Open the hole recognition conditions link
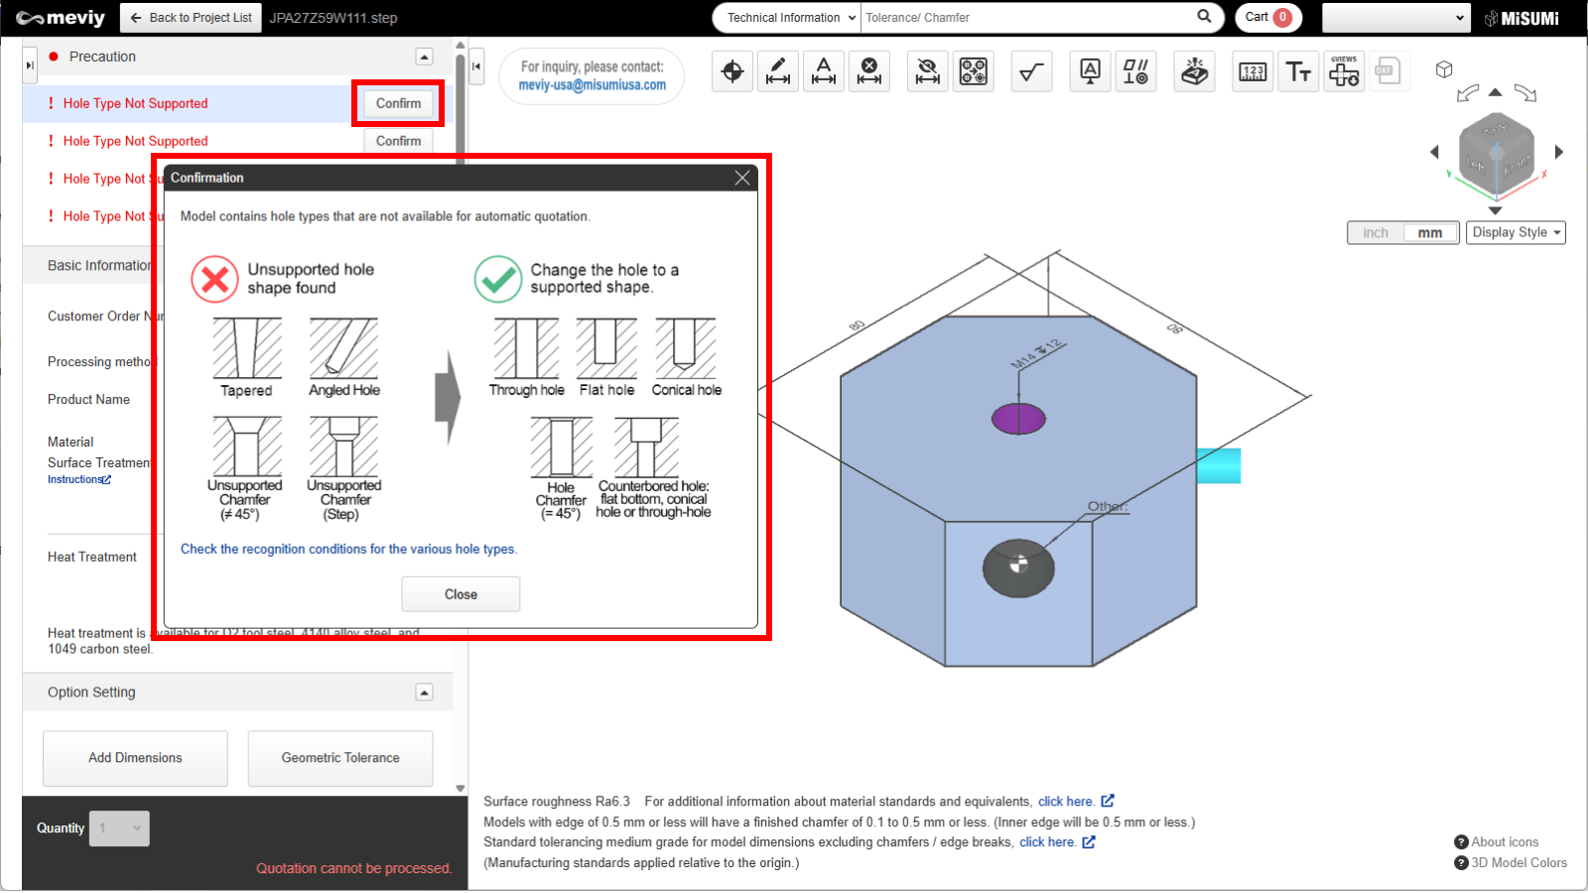1588x893 pixels. pyautogui.click(x=348, y=550)
